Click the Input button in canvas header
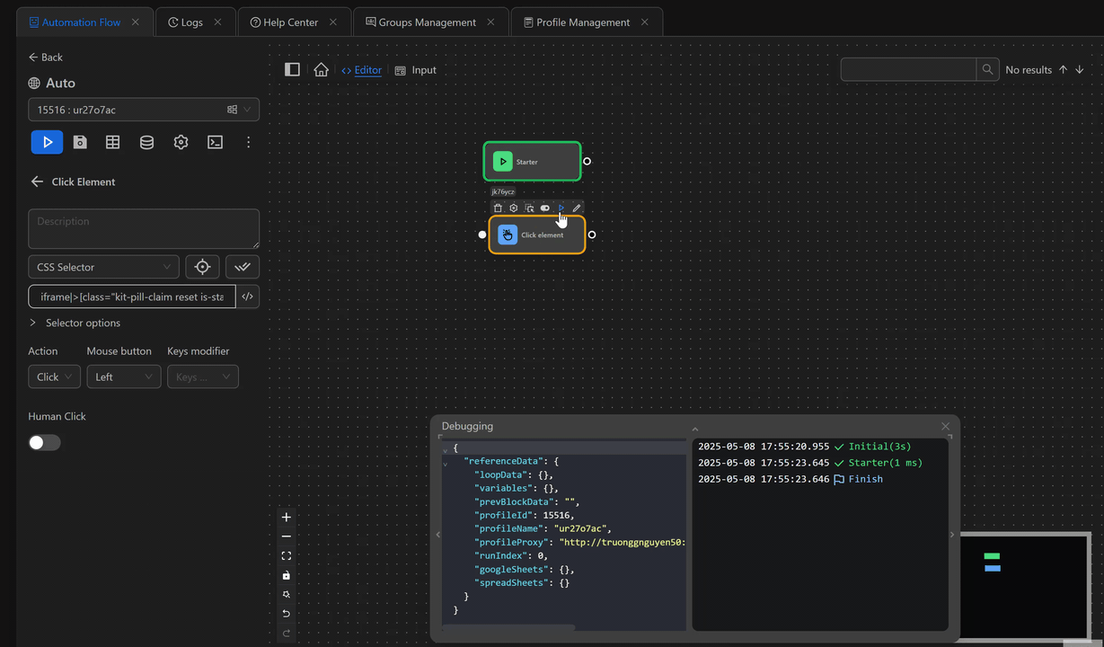This screenshot has height=647, width=1104. coord(416,70)
